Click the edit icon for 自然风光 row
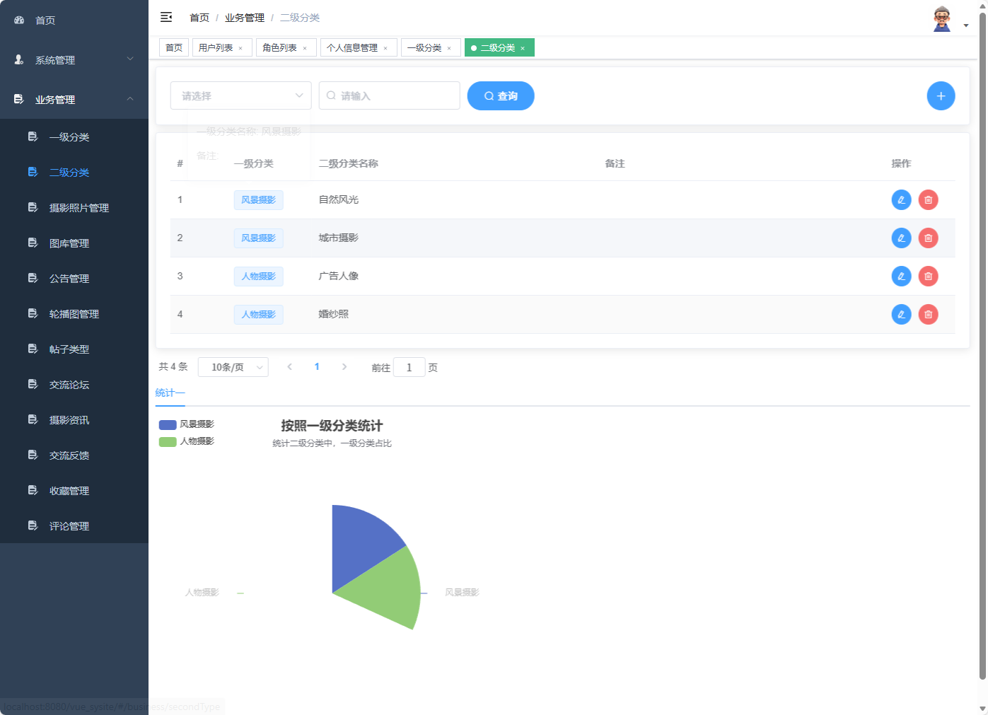This screenshot has height=715, width=988. coord(901,199)
